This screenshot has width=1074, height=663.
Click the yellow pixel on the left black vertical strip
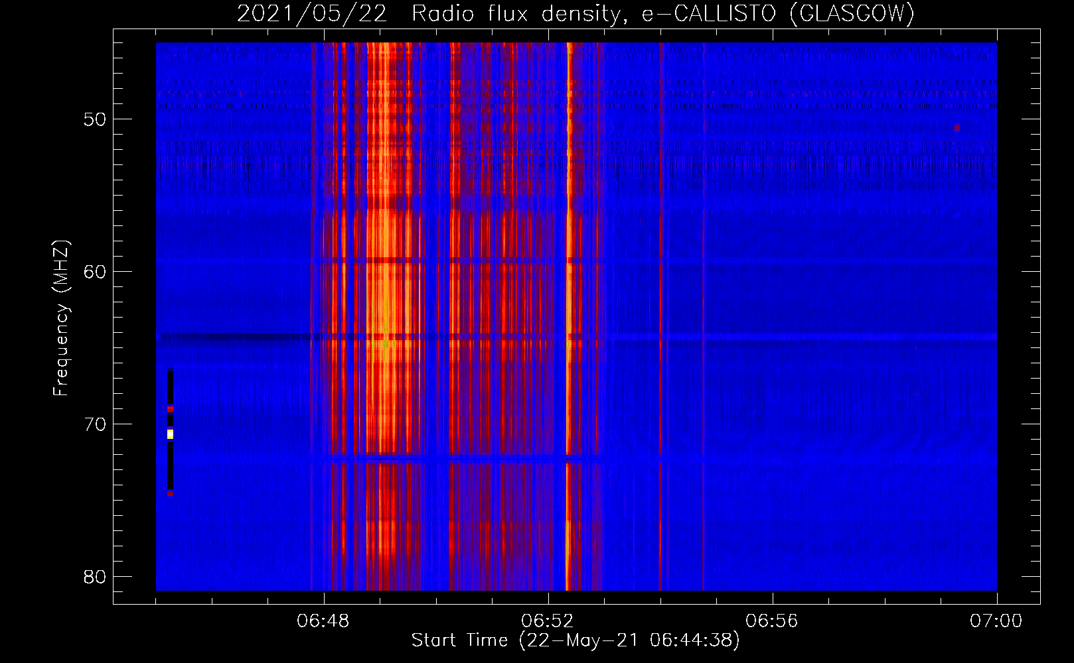(x=171, y=434)
